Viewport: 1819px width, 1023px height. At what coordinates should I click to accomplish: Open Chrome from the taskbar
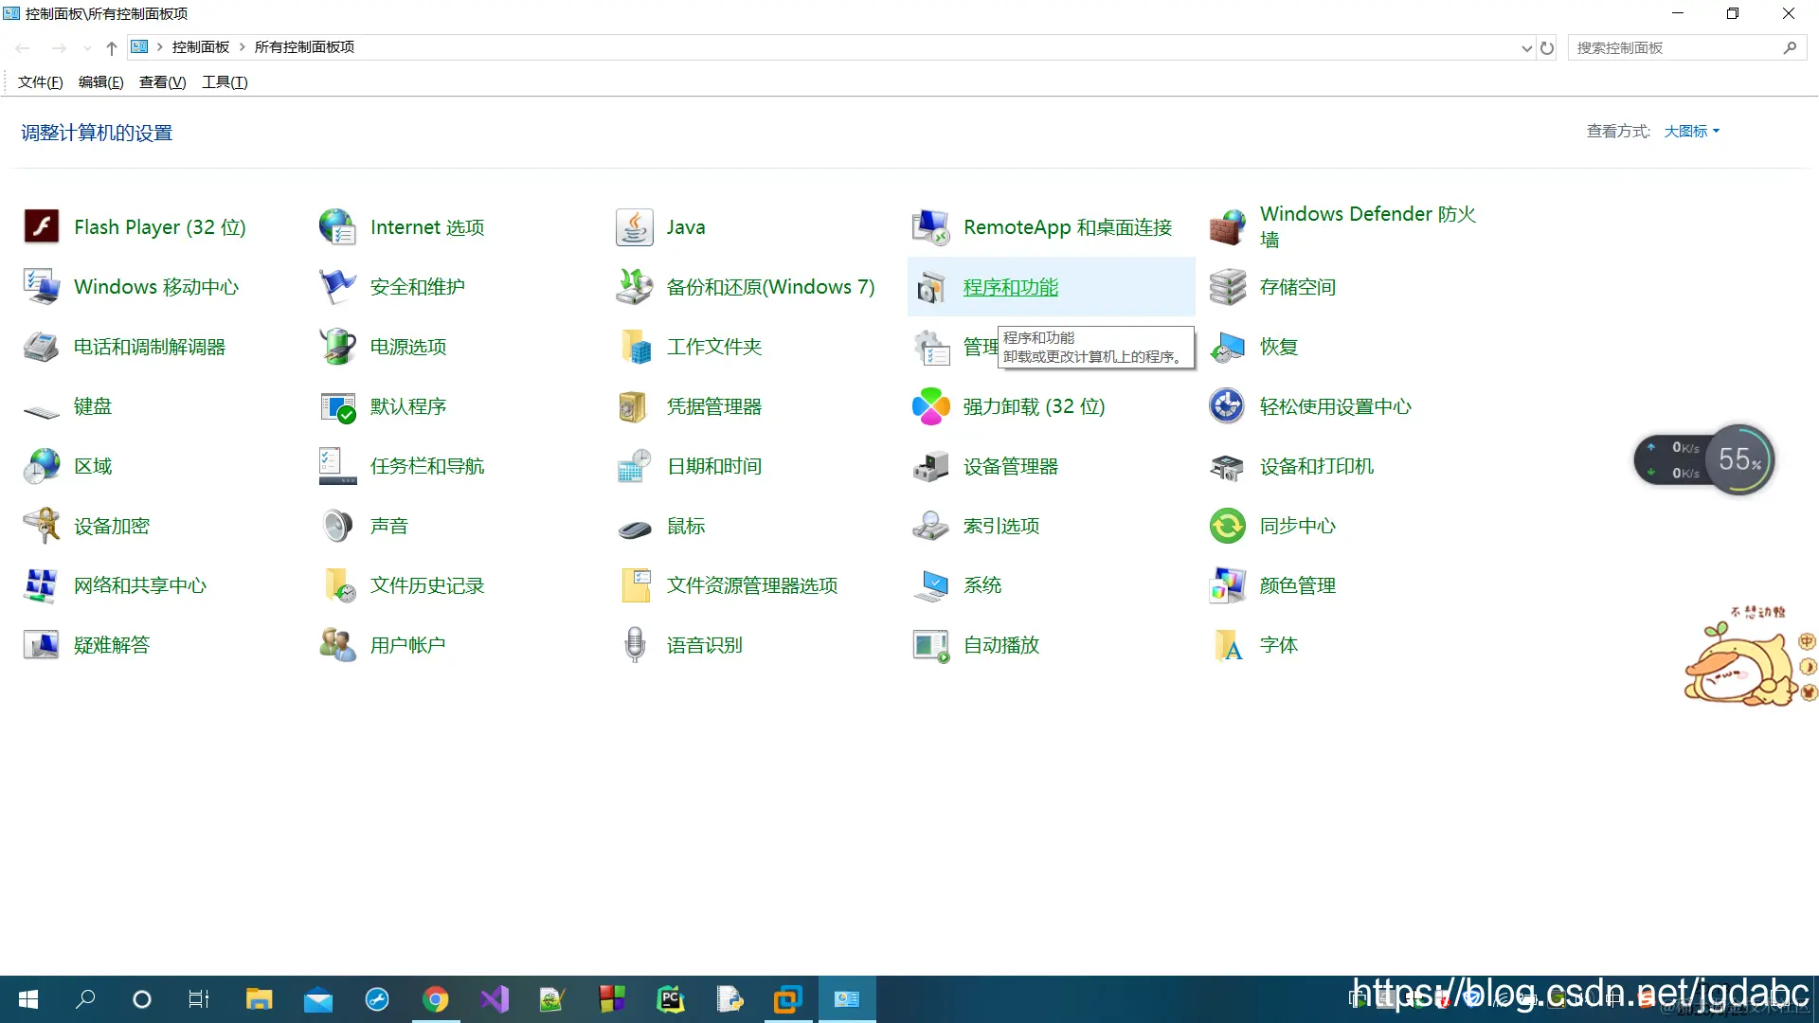435,999
